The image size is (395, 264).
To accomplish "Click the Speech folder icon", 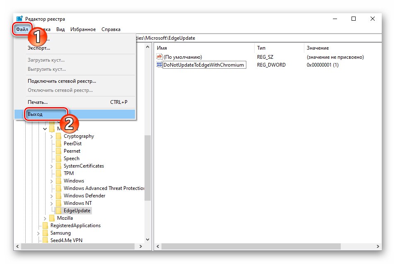I will pos(58,158).
